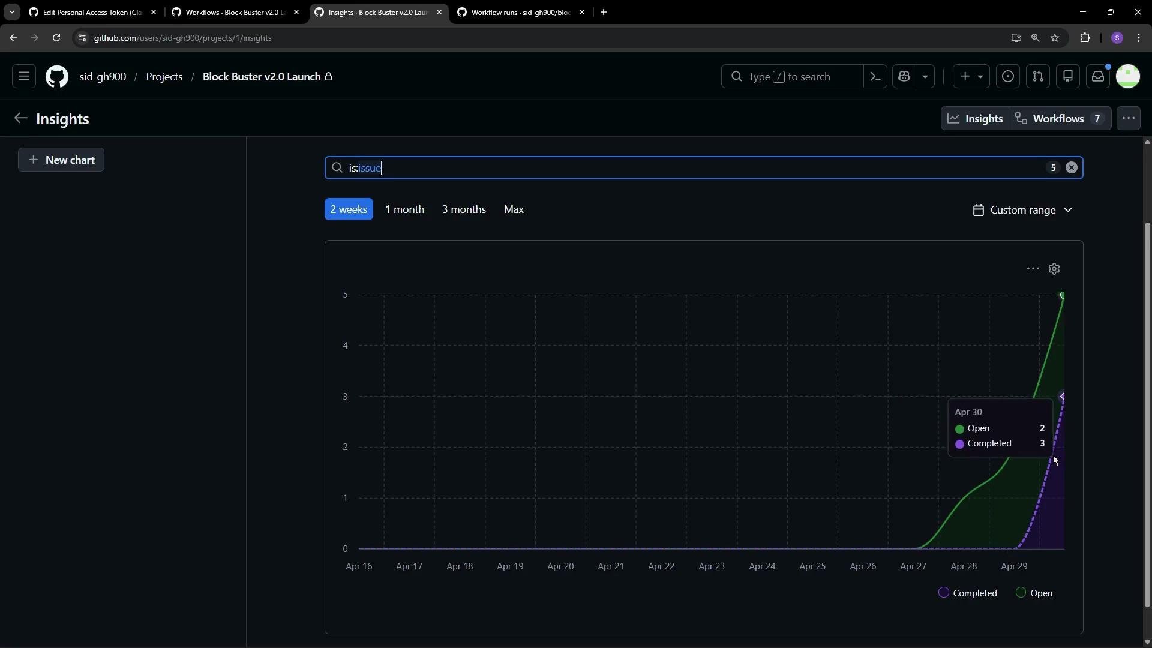Open the global navigation hamburger menu

tap(24, 77)
